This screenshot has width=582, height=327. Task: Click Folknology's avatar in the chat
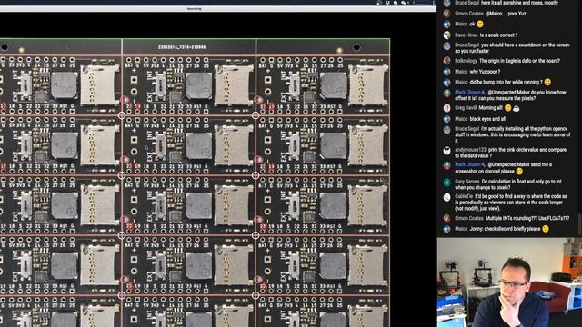(447, 61)
